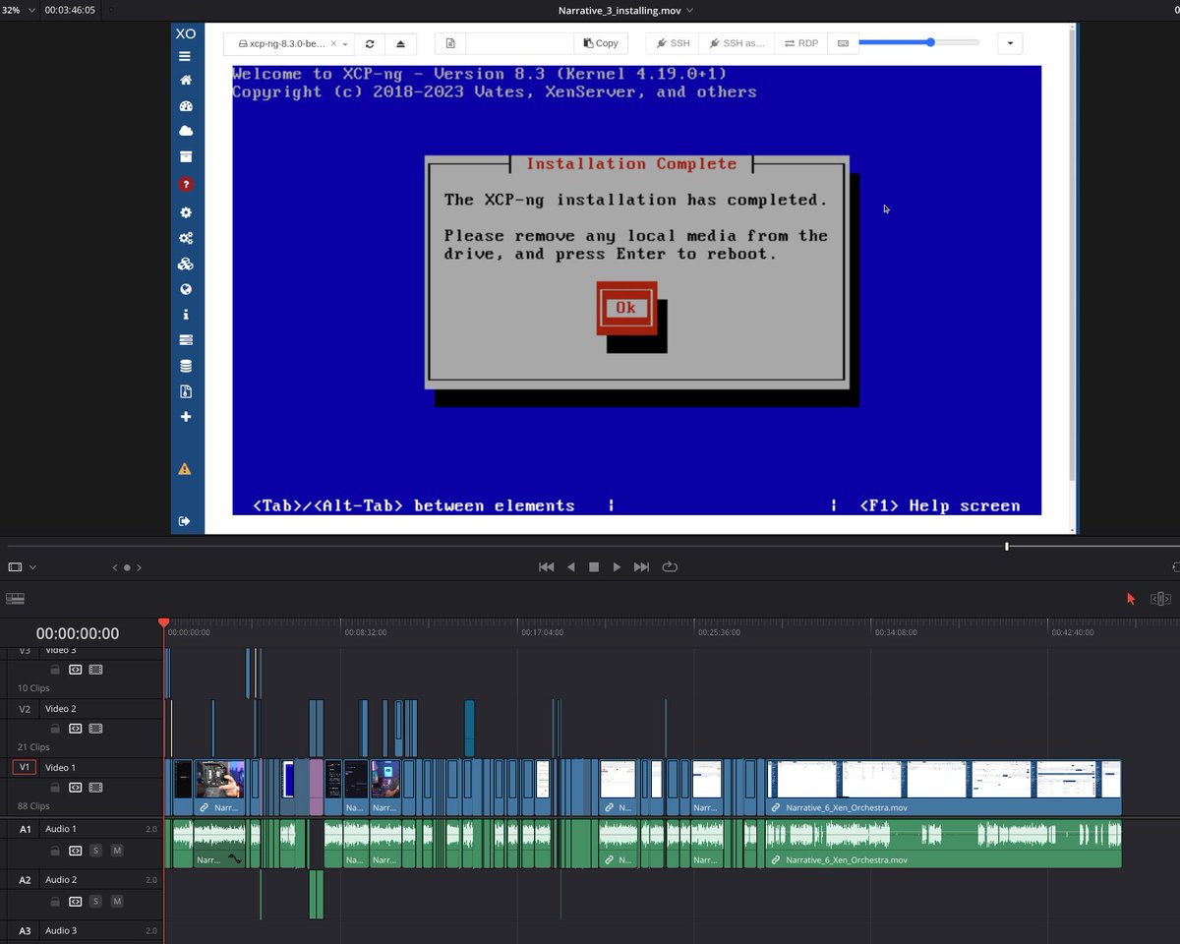Click the SSH connect button

point(674,43)
